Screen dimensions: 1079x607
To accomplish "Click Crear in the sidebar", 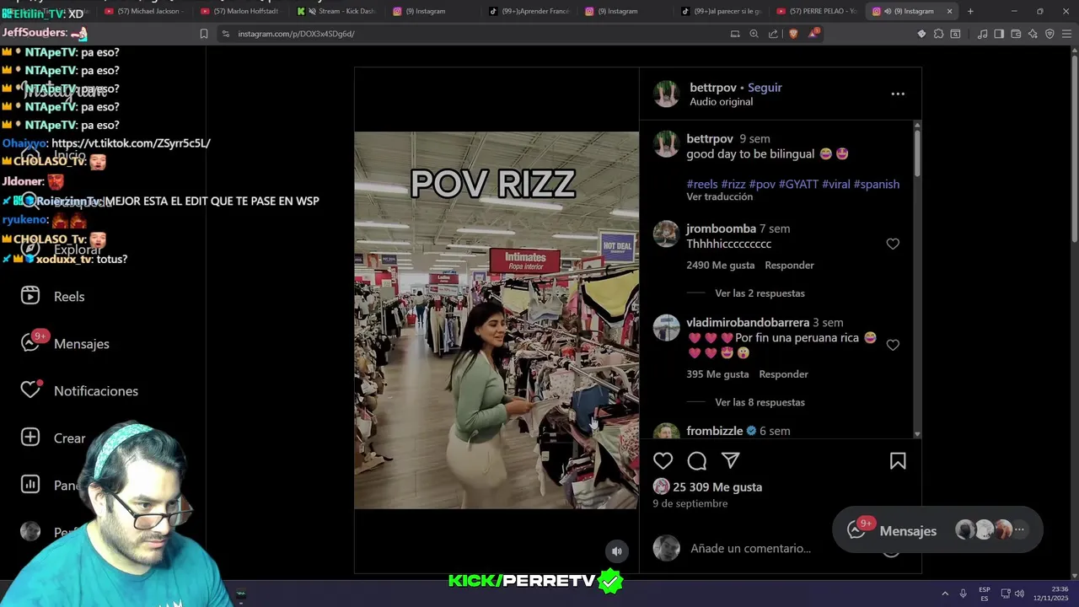I will point(52,438).
